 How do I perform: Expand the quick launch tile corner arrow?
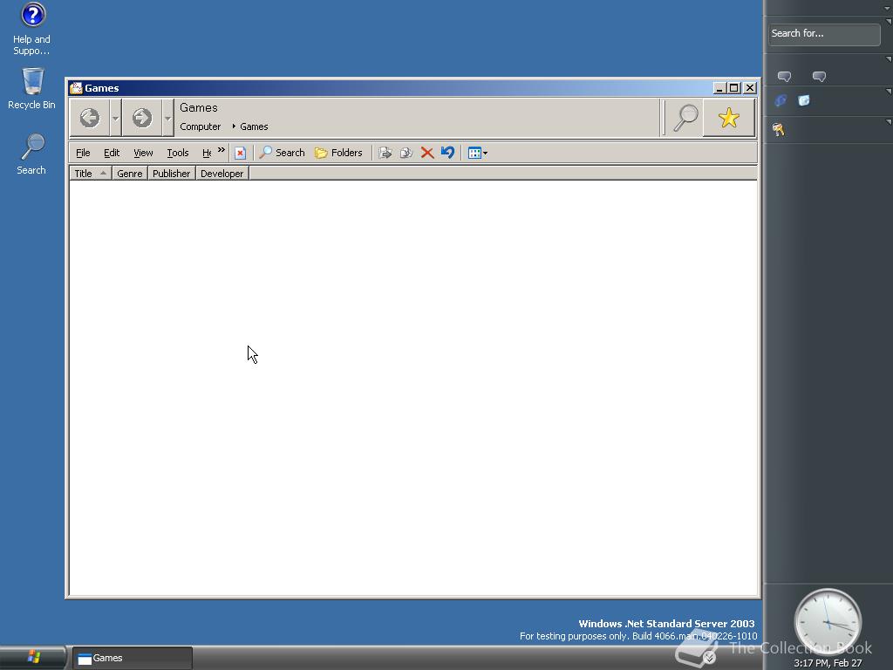(x=889, y=91)
